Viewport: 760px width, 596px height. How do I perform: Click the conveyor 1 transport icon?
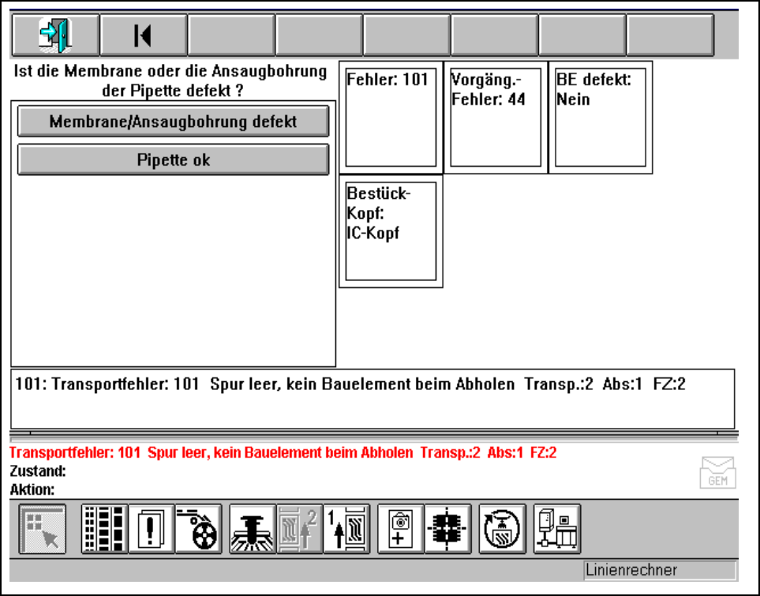pos(346,529)
